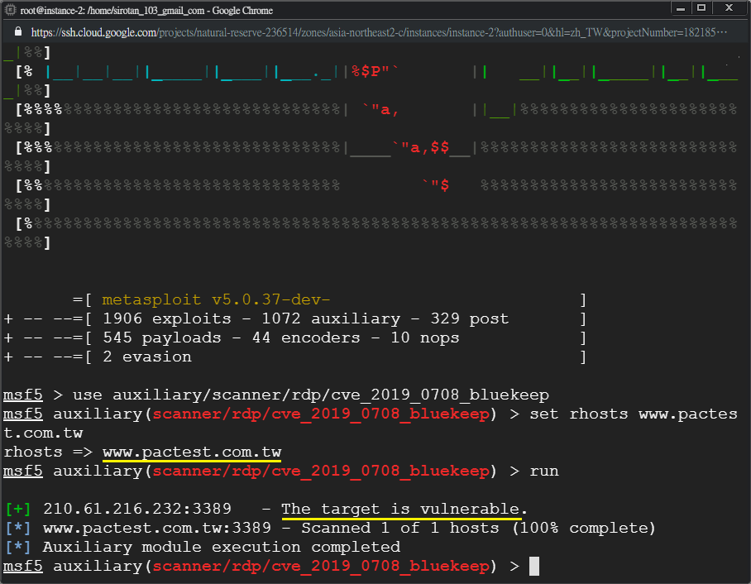Click '44 encoders' count text

306,338
